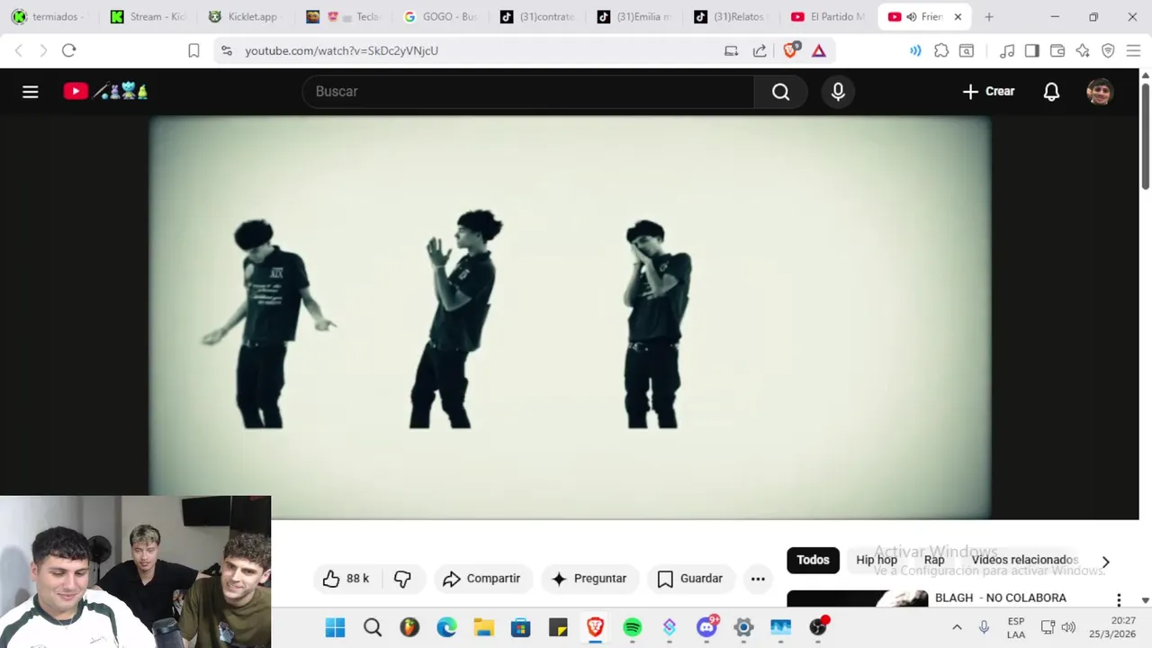
Task: Open volume control in system tray
Action: point(1068,627)
